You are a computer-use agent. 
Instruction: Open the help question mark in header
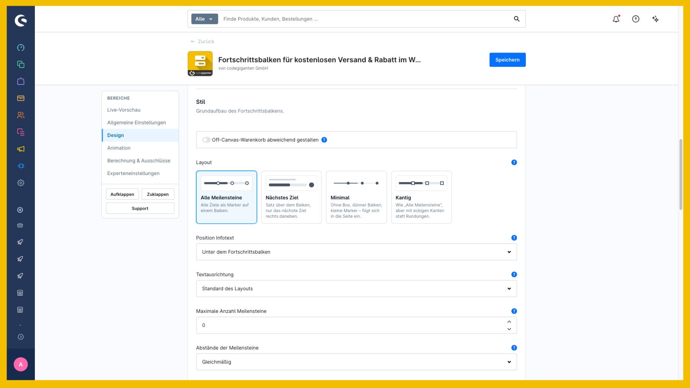tap(636, 19)
